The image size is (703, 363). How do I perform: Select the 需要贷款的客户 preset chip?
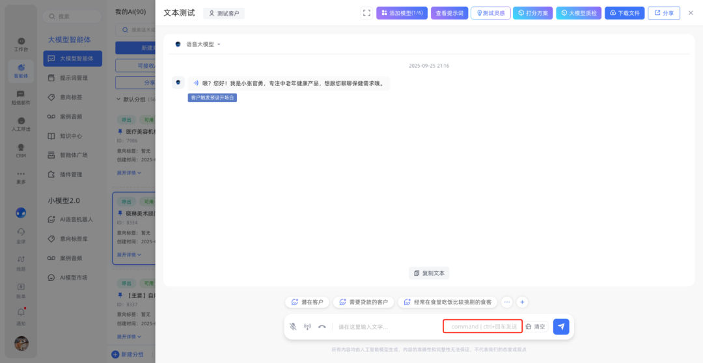pos(363,302)
